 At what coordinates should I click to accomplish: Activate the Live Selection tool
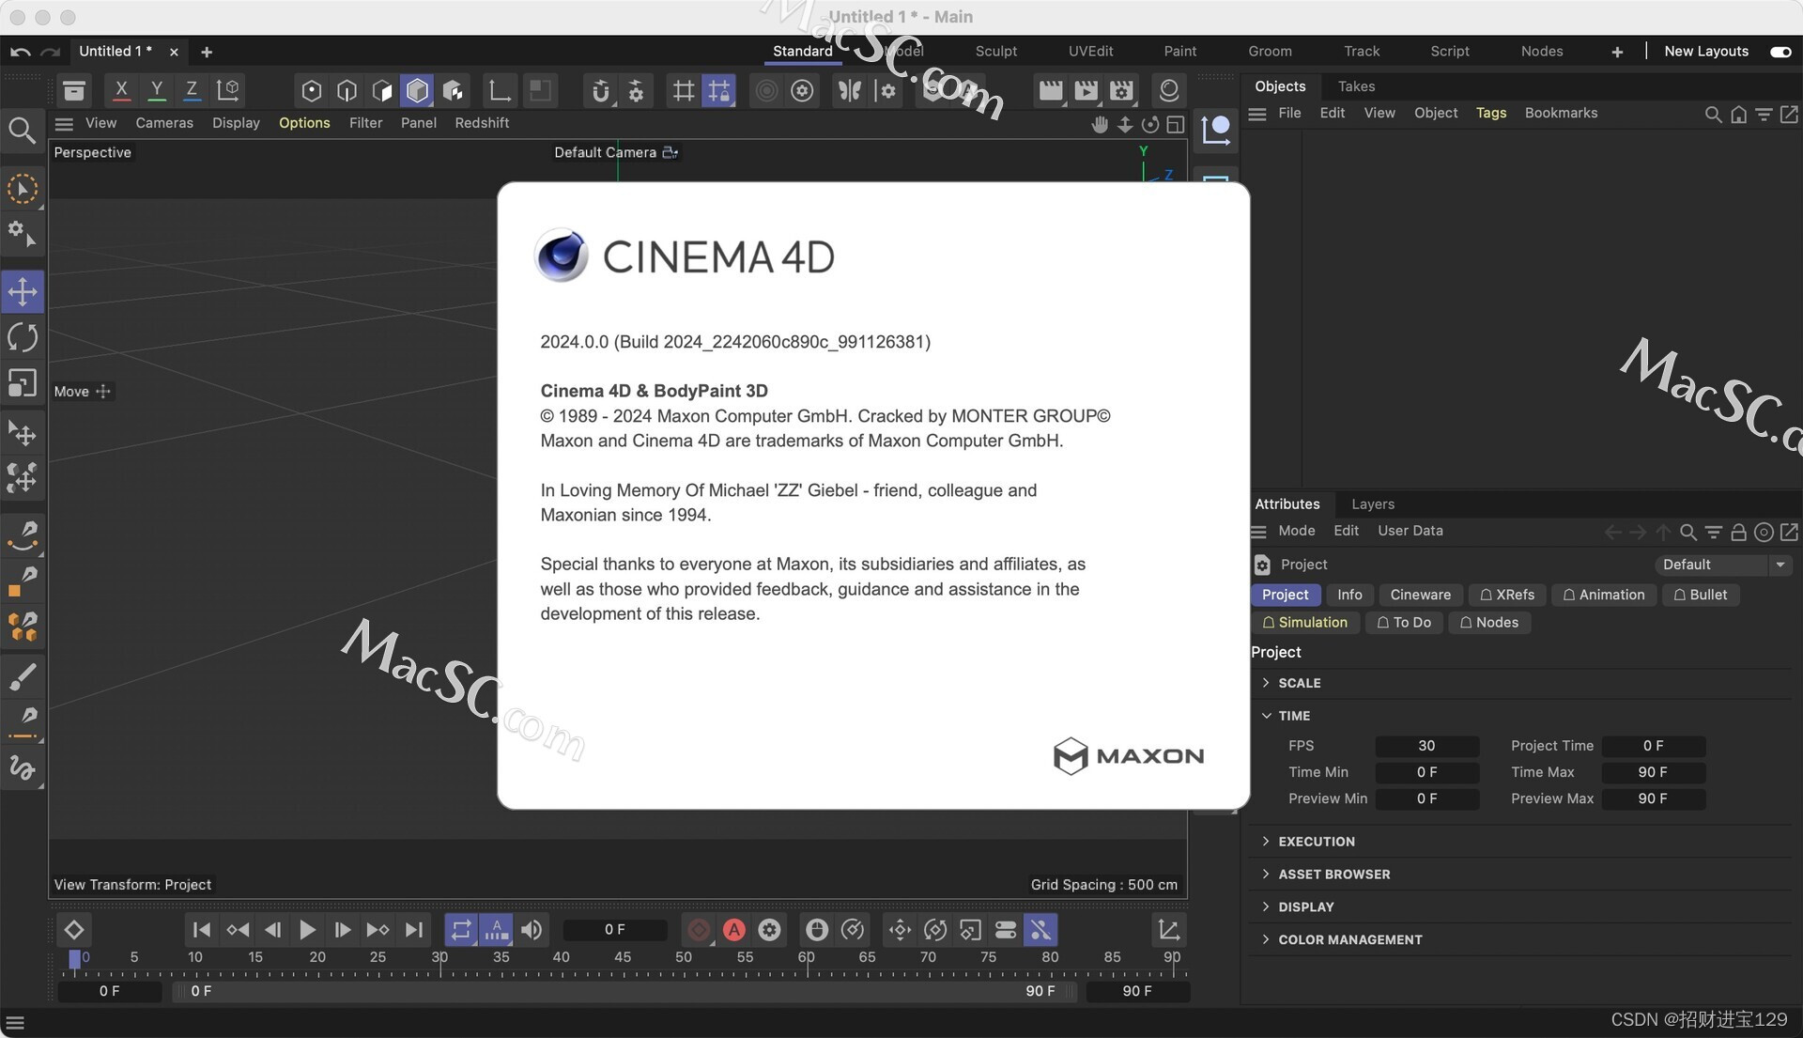(23, 190)
